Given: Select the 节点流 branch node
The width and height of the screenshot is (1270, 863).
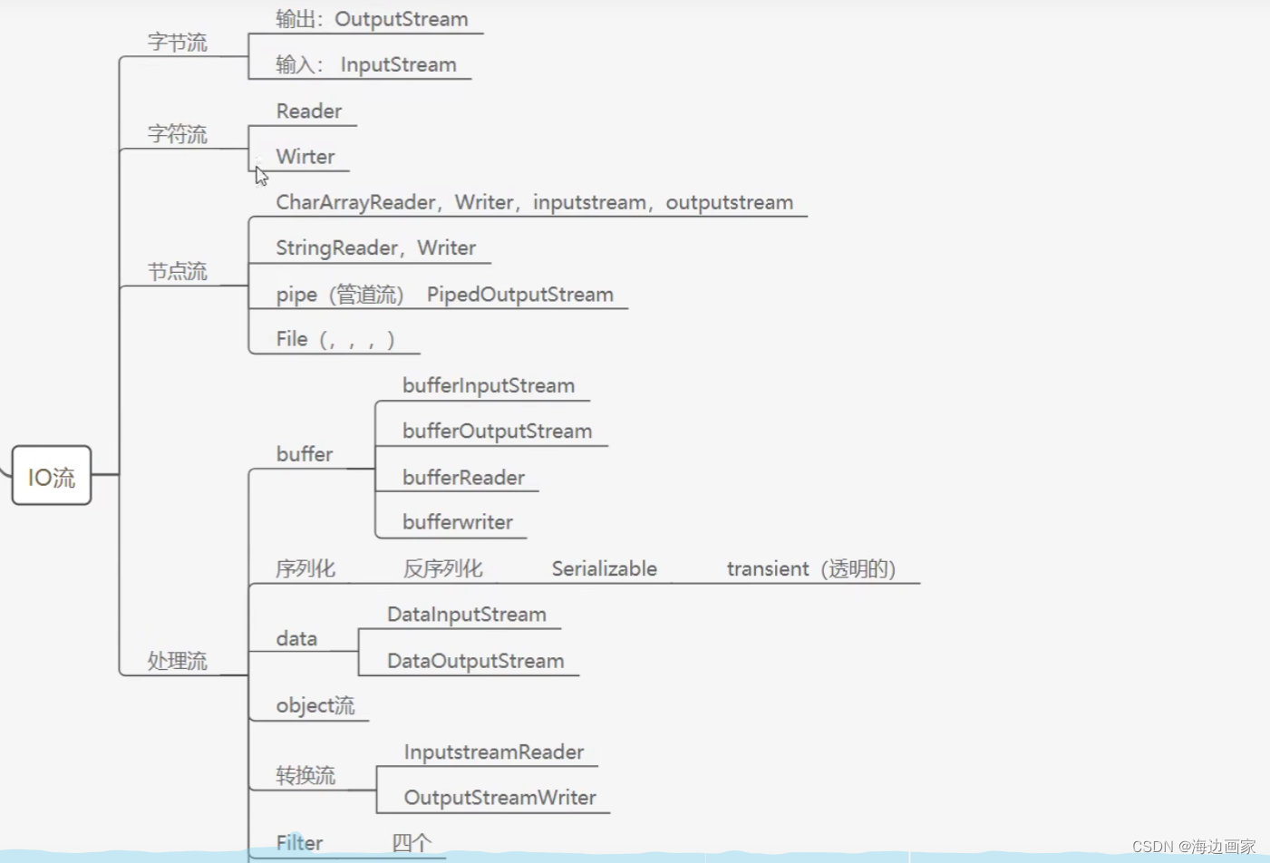Looking at the screenshot, I should [178, 271].
